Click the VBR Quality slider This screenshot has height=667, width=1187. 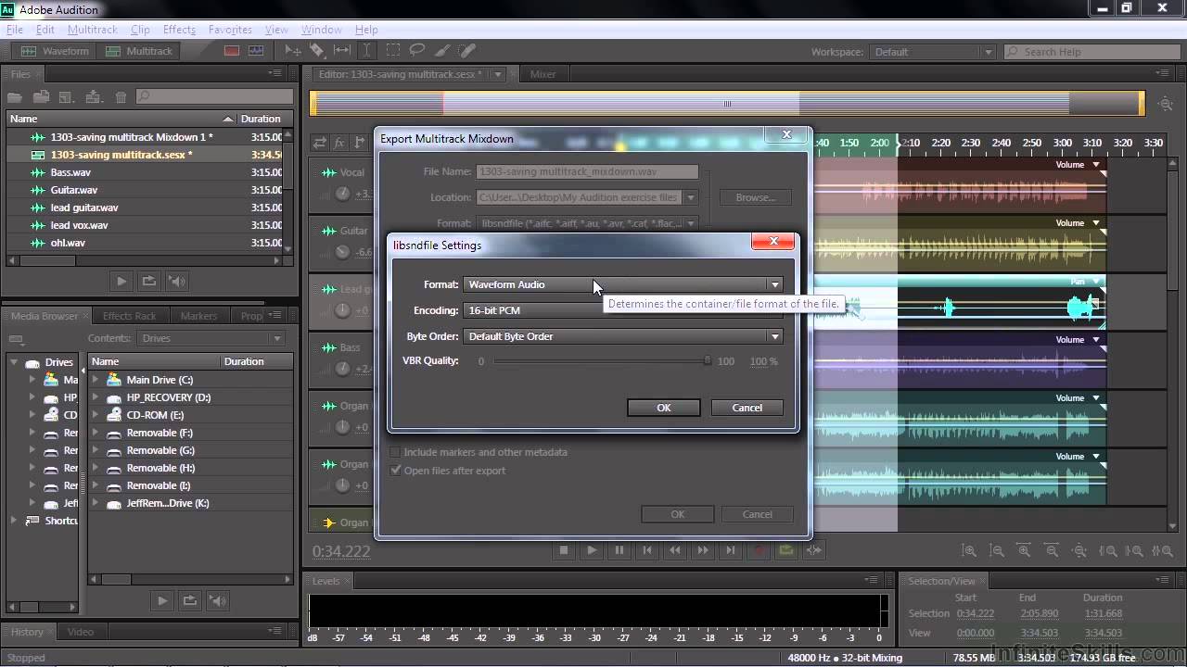pyautogui.click(x=601, y=361)
